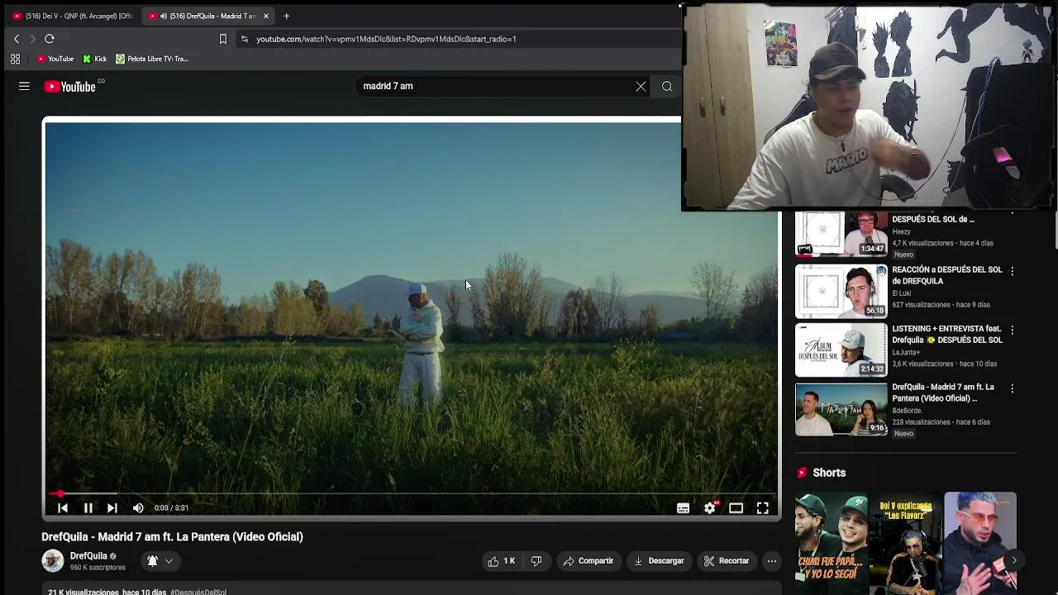Screen dimensions: 1058x595
Task: Open the 'CHIMI FUE PAPÁ' short
Action: click(832, 543)
